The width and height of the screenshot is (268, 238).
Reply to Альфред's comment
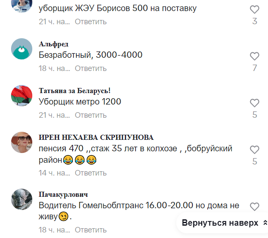(90, 68)
